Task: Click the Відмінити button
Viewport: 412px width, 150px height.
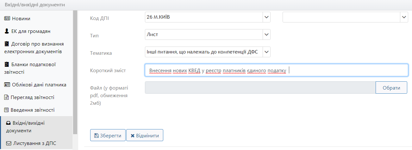Action: tap(145, 135)
